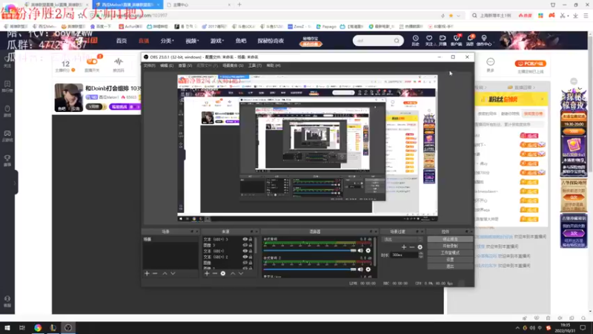Open the 视频 dropdown in Douyu navigation
Viewport: 593px width, 334px height.
pos(192,41)
